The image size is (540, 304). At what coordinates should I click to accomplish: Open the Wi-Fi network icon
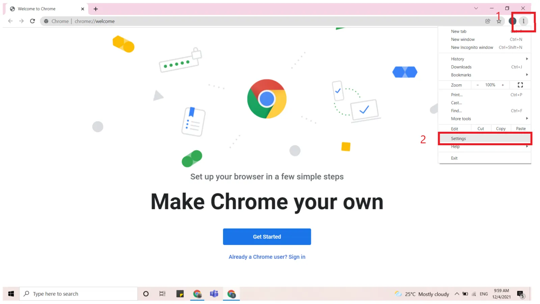pyautogui.click(x=474, y=294)
